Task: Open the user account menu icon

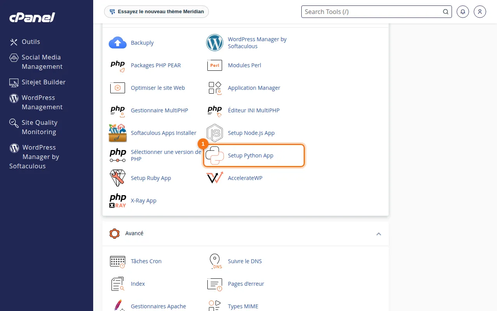Action: [x=480, y=12]
